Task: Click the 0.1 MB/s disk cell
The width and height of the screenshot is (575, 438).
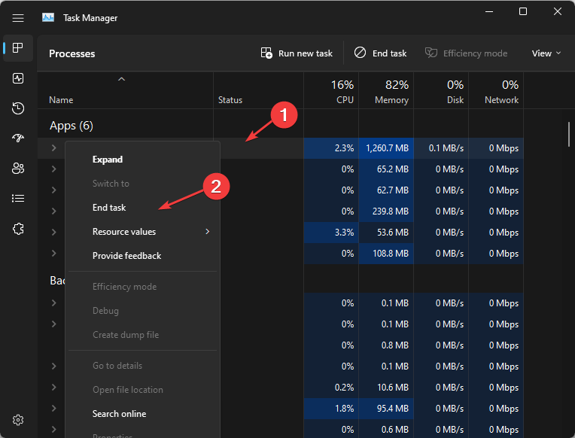Action: (x=441, y=148)
